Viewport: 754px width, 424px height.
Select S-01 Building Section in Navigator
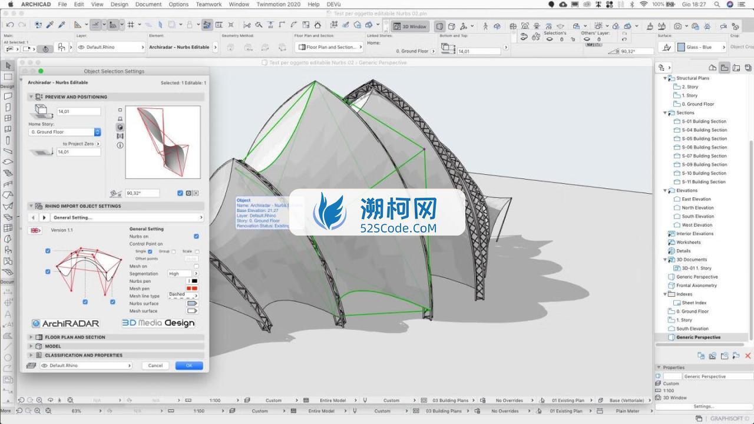[x=704, y=121]
